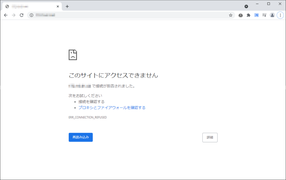Click the forward navigation arrow
Viewport: 286px width, 180px height.
click(14, 15)
